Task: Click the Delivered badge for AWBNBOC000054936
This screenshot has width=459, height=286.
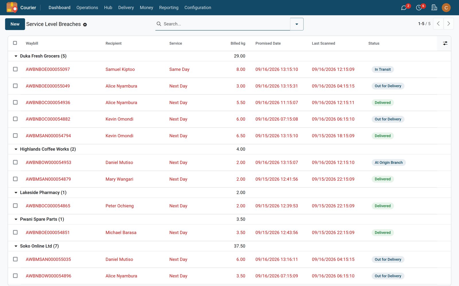Action: click(x=383, y=103)
